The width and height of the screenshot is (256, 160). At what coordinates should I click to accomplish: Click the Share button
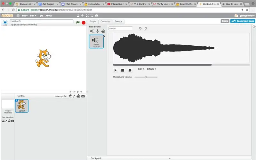225,21
